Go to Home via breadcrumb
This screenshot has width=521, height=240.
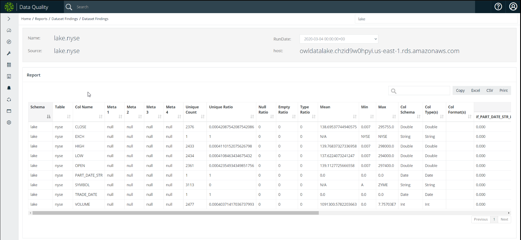click(x=26, y=19)
